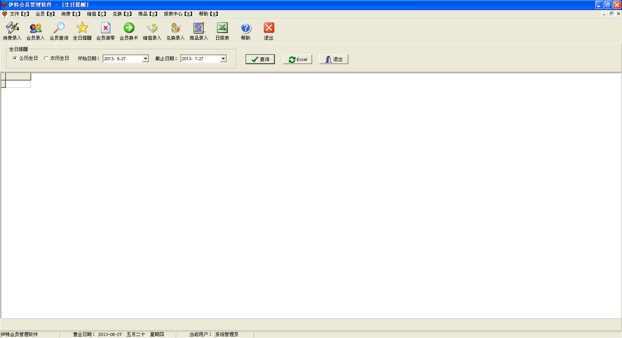The width and height of the screenshot is (622, 338).
Task: Open the 兑换【D】 menu
Action: [x=122, y=14]
